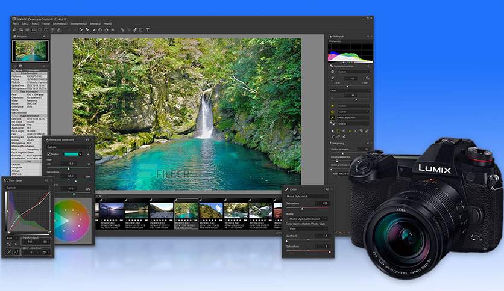Screen dimensions: 504x291
Task: Toggle the red channel dot under histogram
Action: (353, 62)
